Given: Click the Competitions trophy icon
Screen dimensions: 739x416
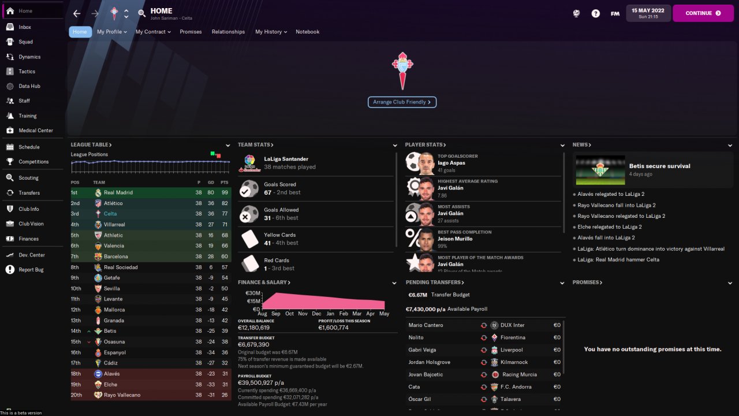Looking at the screenshot, I should 10,162.
